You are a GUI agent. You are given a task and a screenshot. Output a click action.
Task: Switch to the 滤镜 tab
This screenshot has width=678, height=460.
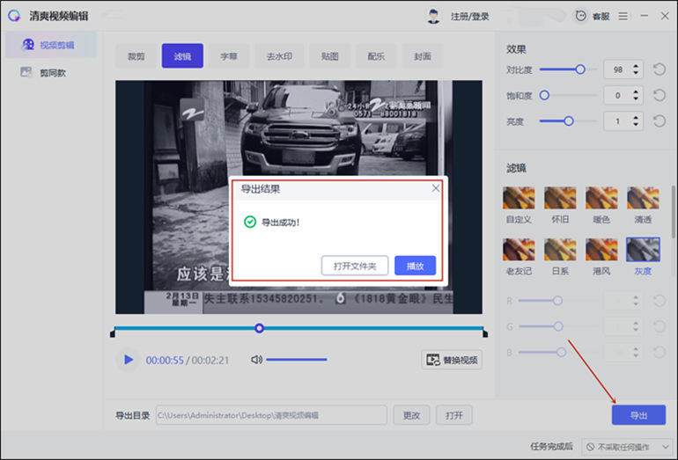click(182, 56)
